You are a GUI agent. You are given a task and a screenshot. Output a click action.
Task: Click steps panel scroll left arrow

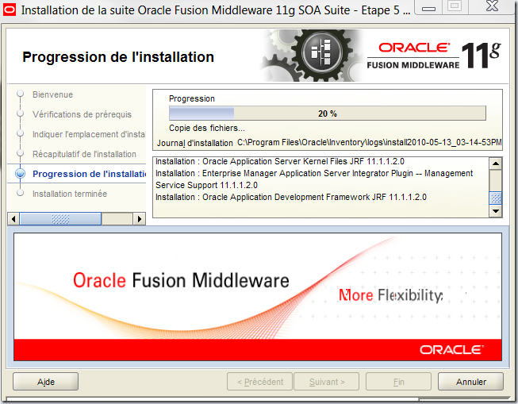coord(13,219)
